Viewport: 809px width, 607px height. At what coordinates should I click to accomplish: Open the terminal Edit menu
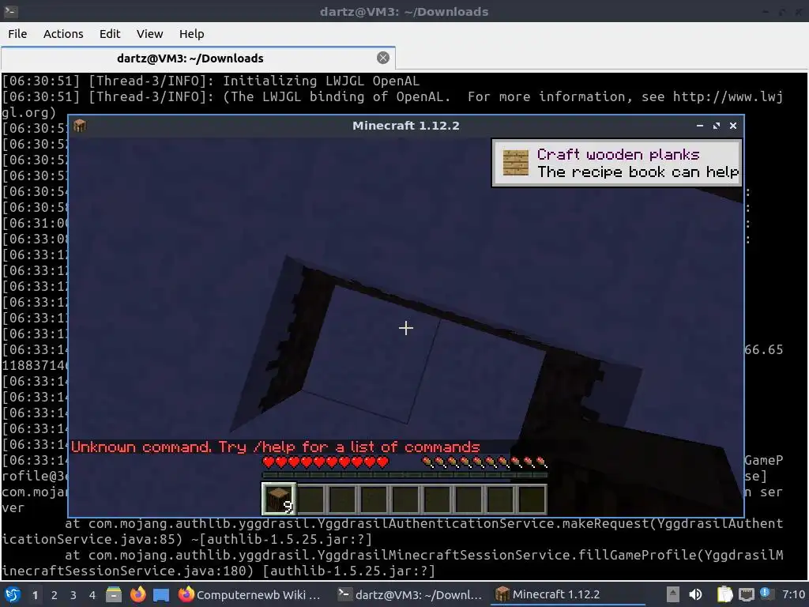pos(109,34)
